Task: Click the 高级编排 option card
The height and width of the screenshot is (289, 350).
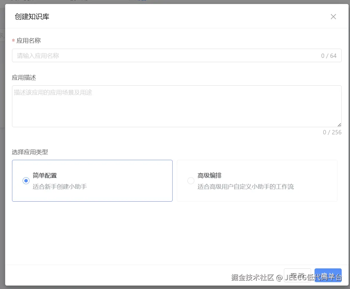Action: 257,181
